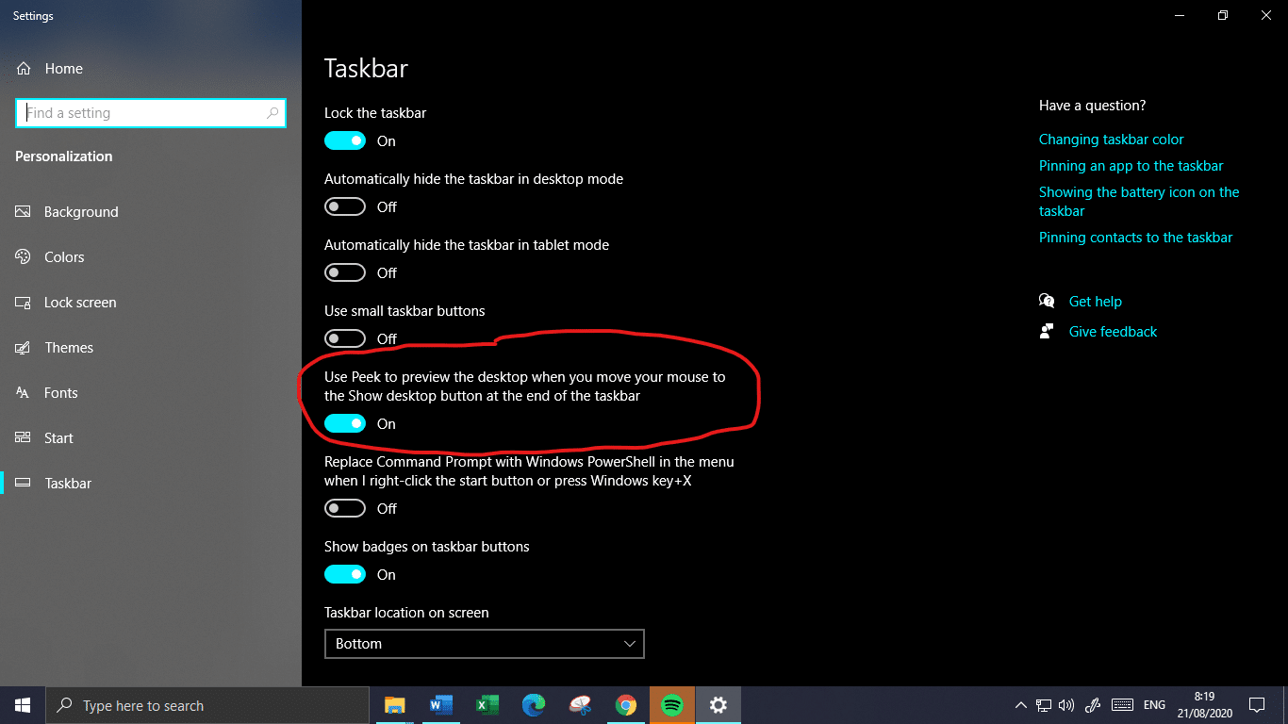Click the Give feedback icon
Image resolution: width=1288 pixels, height=724 pixels.
pos(1047,332)
